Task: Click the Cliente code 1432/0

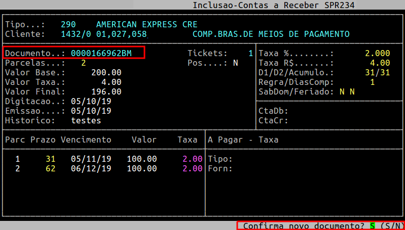Action: (76, 34)
